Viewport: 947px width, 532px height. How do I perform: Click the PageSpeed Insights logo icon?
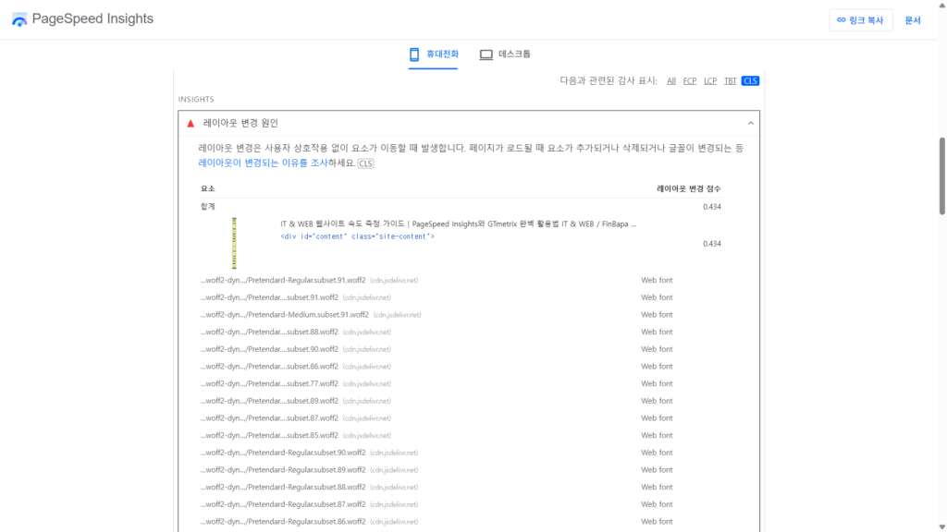coord(18,18)
